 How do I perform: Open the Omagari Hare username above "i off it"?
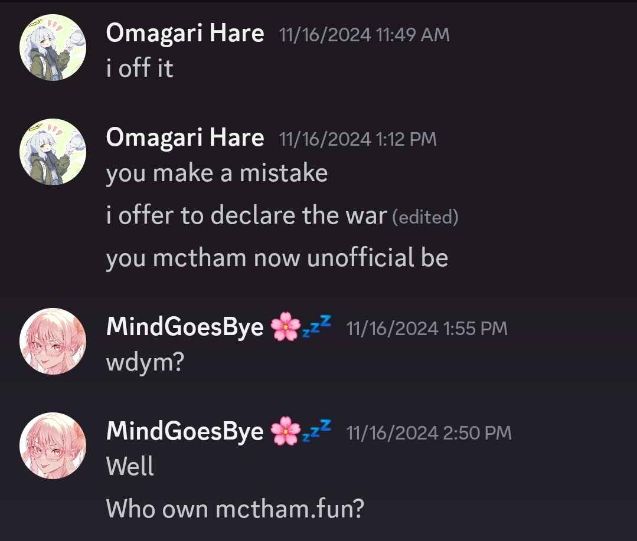185,34
